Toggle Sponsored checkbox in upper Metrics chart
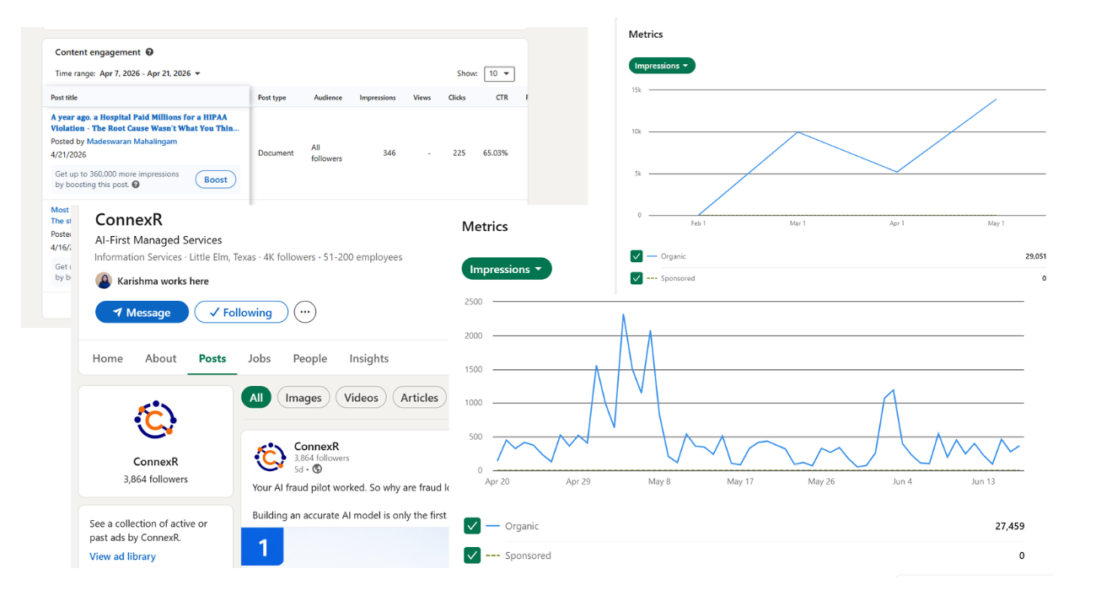 click(x=637, y=278)
